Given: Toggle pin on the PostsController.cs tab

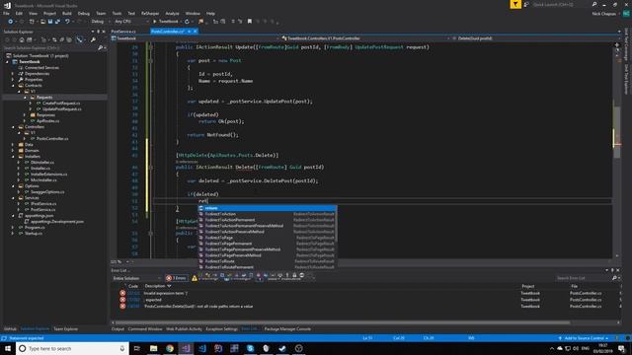Looking at the screenshot, I should coord(189,32).
